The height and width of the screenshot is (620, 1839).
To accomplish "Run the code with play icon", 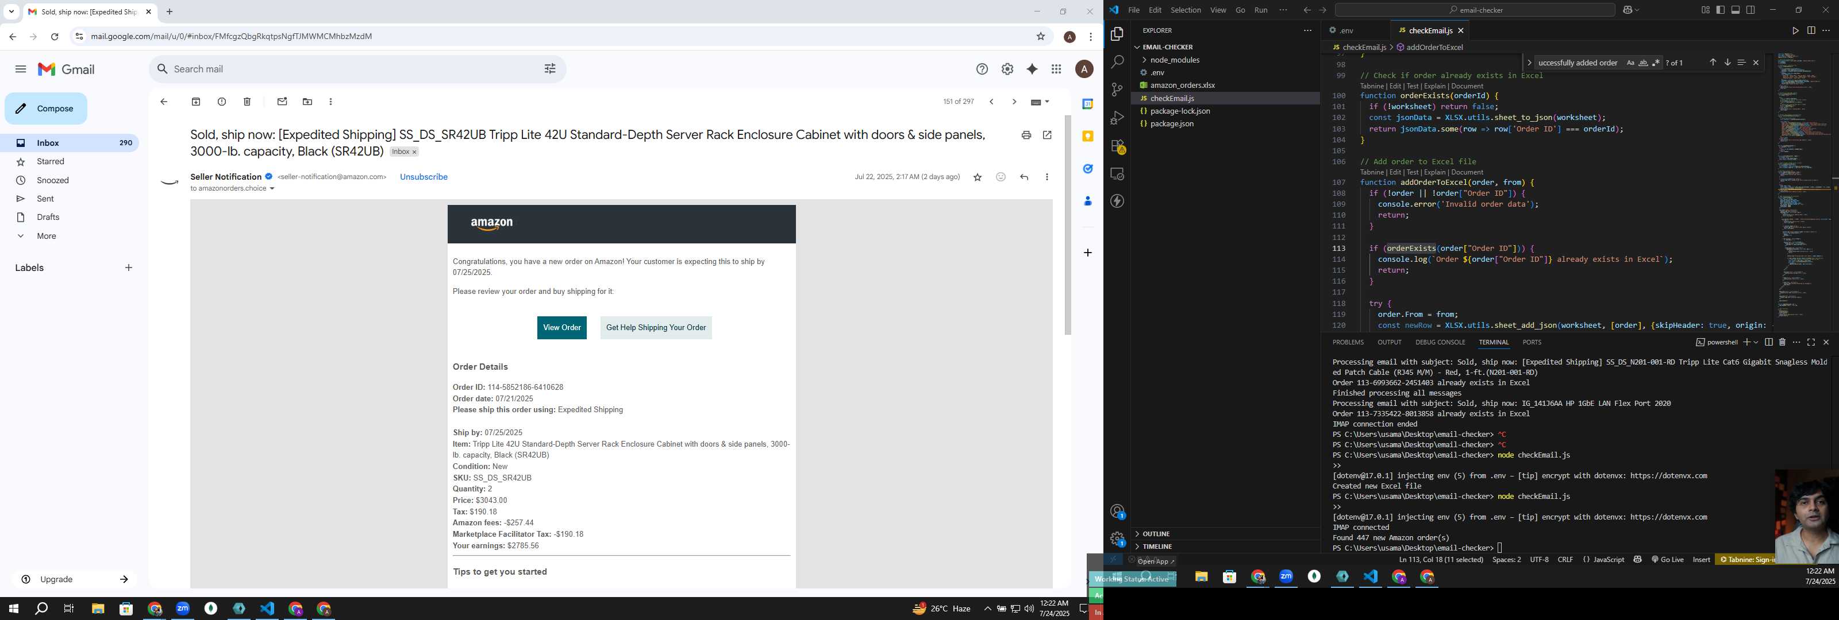I will coord(1795,30).
